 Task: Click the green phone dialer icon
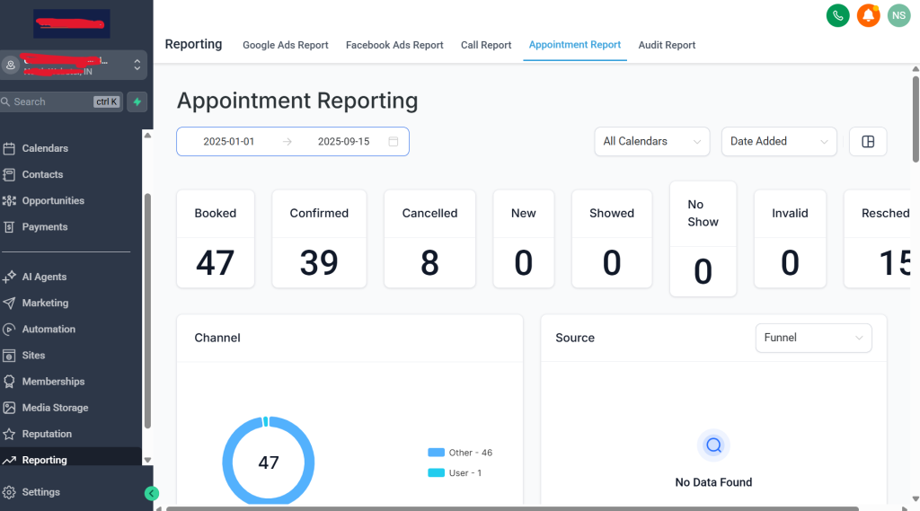click(837, 15)
